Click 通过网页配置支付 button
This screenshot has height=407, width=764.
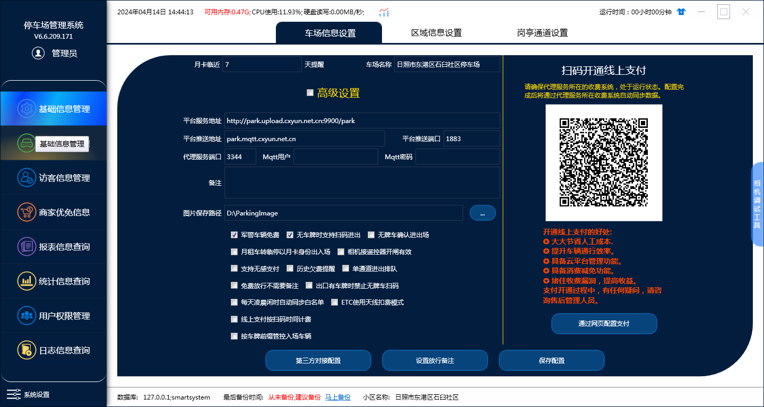tap(604, 324)
